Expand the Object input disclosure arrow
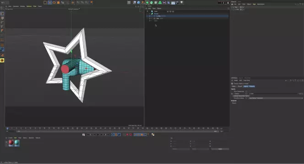 pos(232,93)
